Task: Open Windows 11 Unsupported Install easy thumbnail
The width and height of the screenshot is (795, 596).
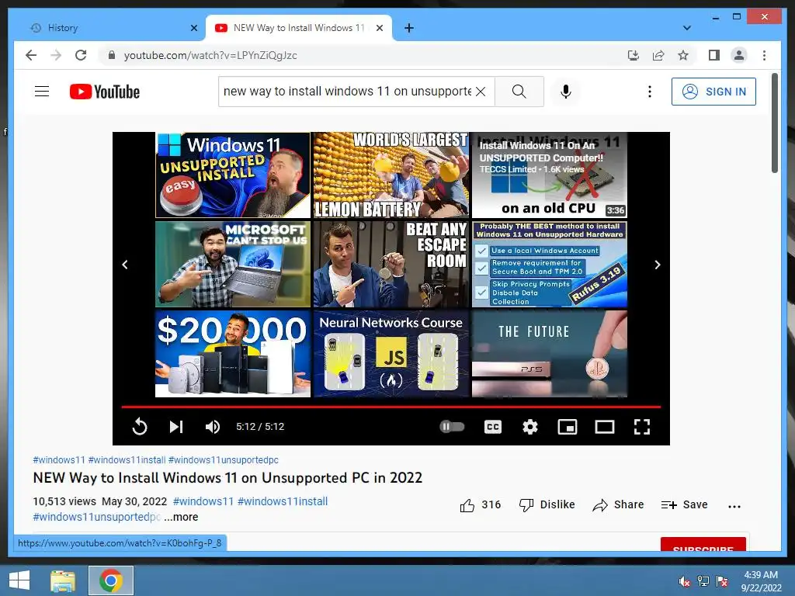Action: [x=233, y=175]
